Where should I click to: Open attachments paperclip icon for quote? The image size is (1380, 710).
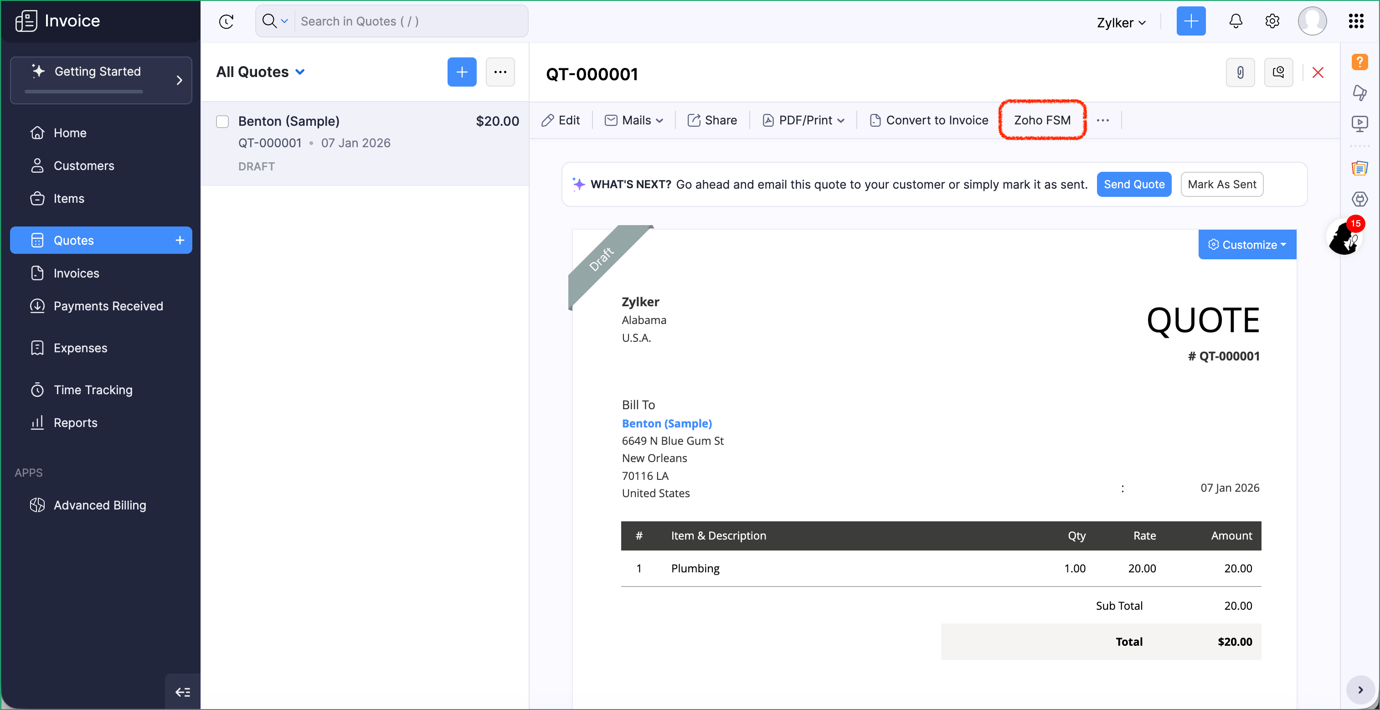click(x=1240, y=72)
